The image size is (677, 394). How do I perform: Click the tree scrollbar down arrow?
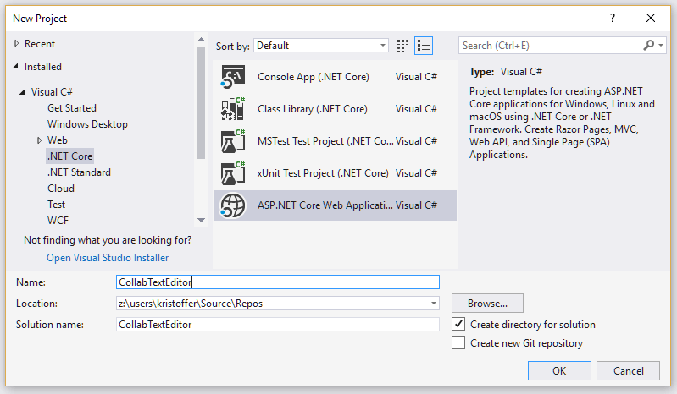(201, 220)
